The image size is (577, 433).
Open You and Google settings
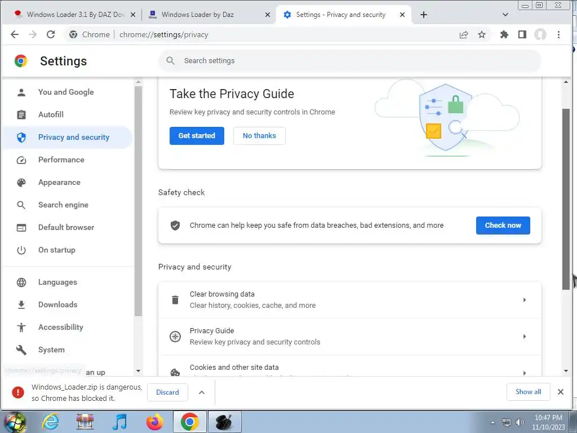[66, 92]
